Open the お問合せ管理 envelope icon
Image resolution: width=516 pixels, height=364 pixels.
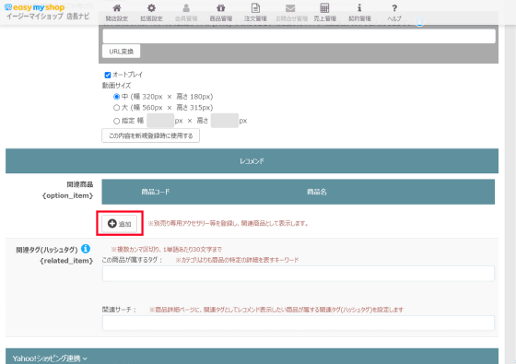click(x=290, y=8)
